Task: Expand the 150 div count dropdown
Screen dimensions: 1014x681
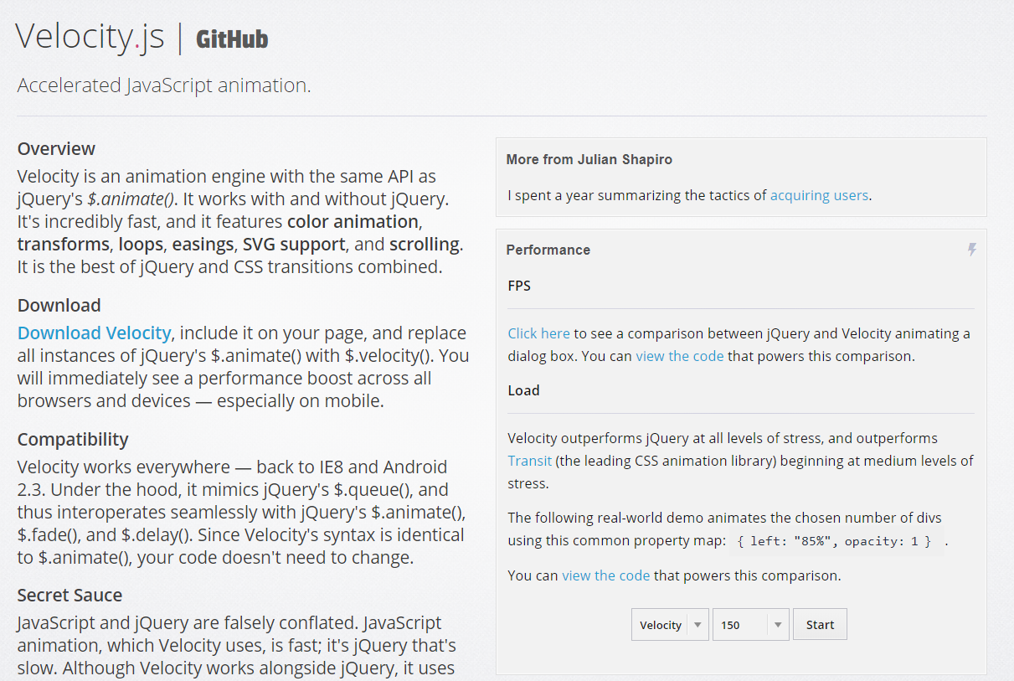Action: pos(750,625)
